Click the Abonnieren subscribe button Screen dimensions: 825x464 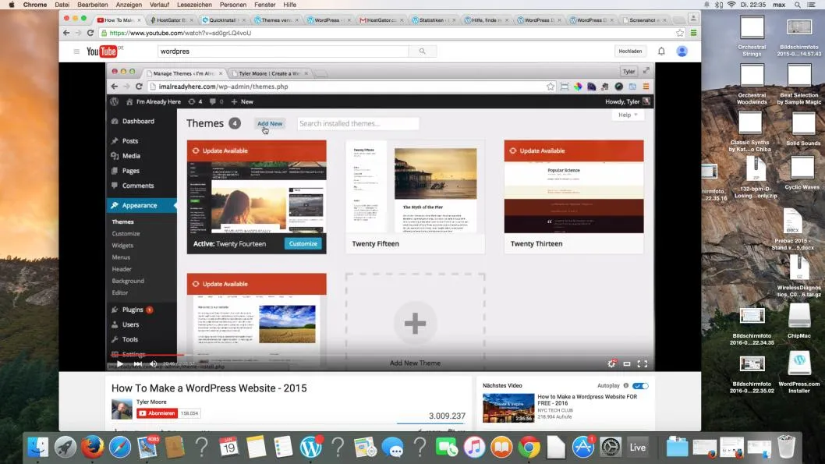click(x=158, y=413)
